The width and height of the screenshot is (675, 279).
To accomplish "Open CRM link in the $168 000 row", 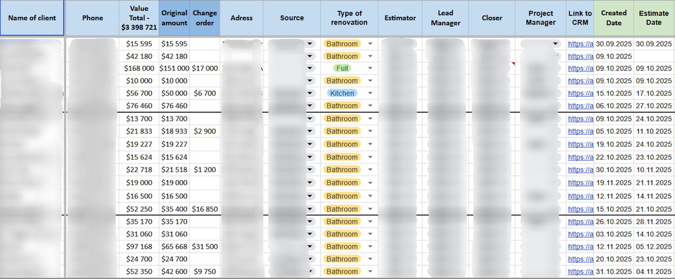I will click(581, 68).
